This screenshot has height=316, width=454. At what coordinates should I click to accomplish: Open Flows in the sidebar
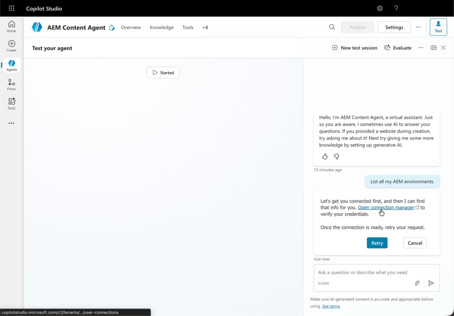[x=12, y=85]
